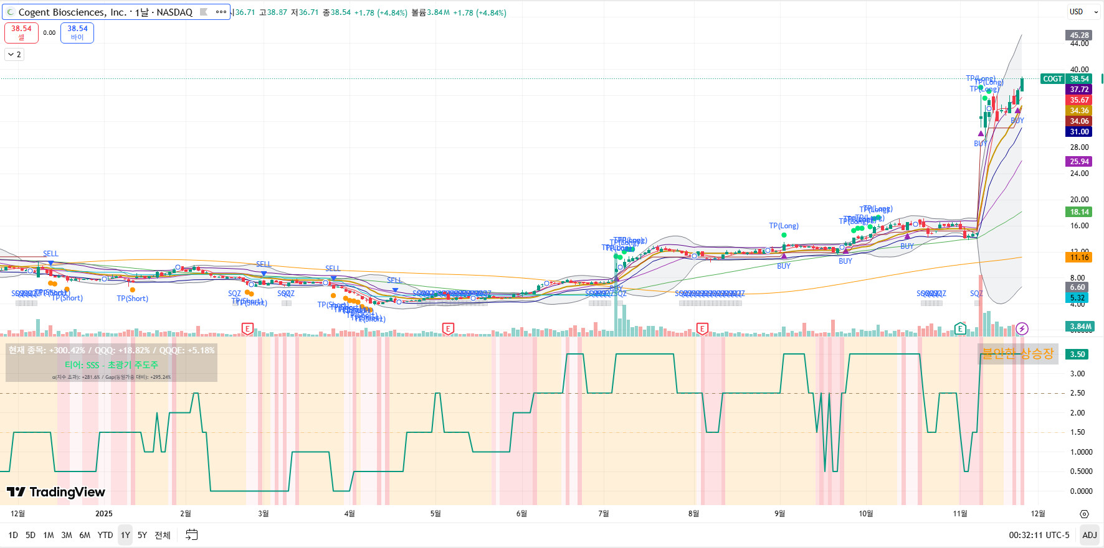Toggle the ADJ adjusted-price button
The width and height of the screenshot is (1104, 548).
coord(1090,535)
